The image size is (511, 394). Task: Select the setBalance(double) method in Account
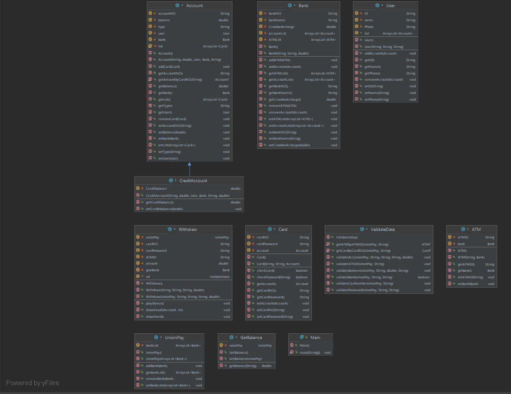[190, 132]
